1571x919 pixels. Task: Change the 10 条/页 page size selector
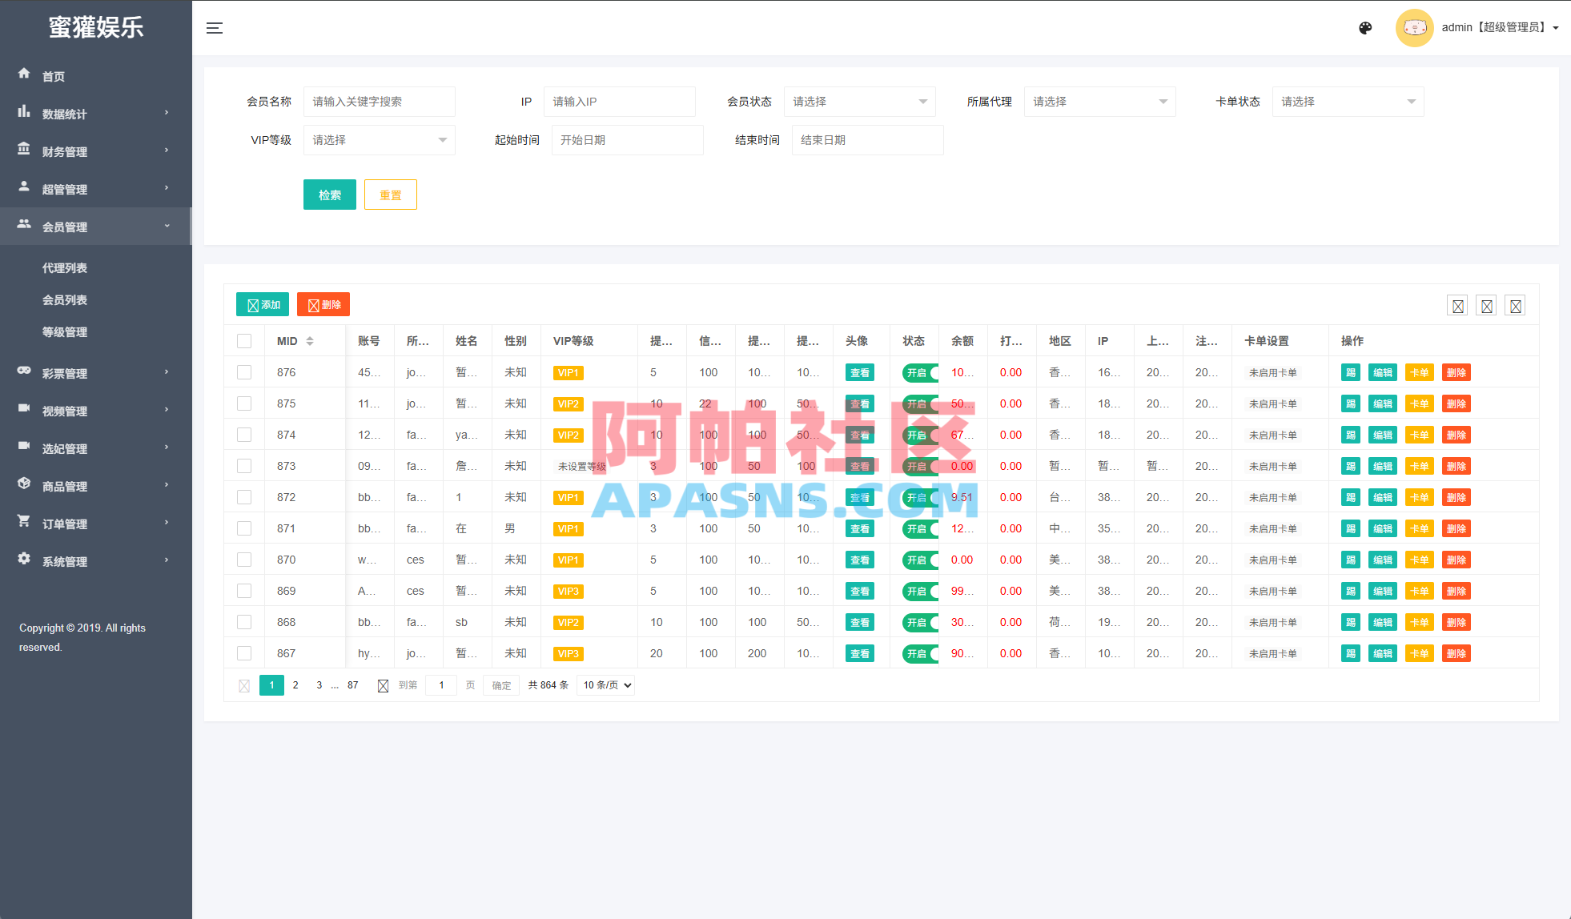(606, 685)
